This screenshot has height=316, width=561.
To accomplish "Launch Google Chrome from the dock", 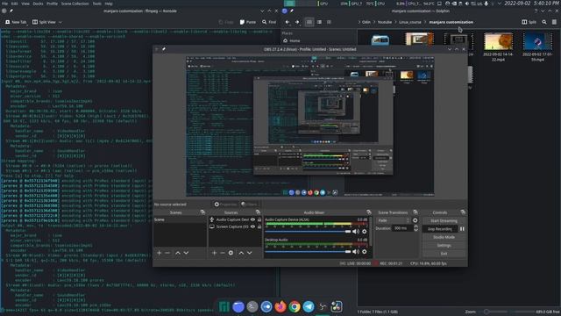I will (295, 306).
